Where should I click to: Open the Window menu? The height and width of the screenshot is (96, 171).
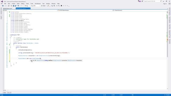[x=53, y=3]
